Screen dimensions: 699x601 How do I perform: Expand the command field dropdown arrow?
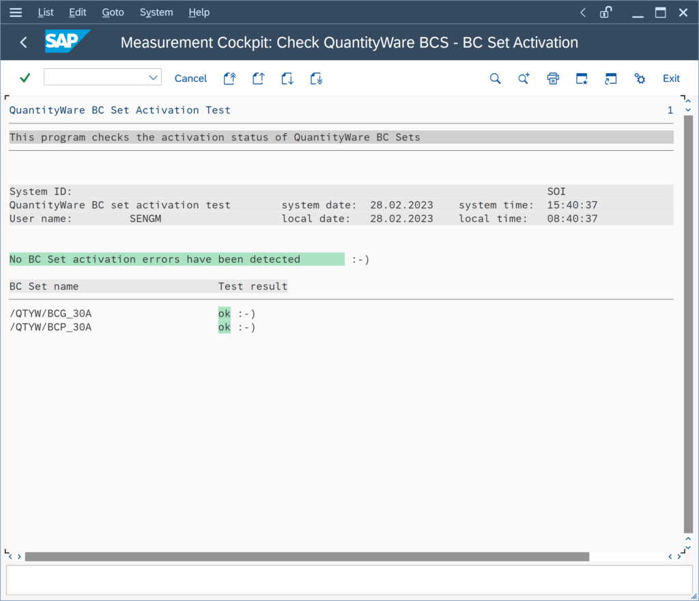tap(153, 78)
